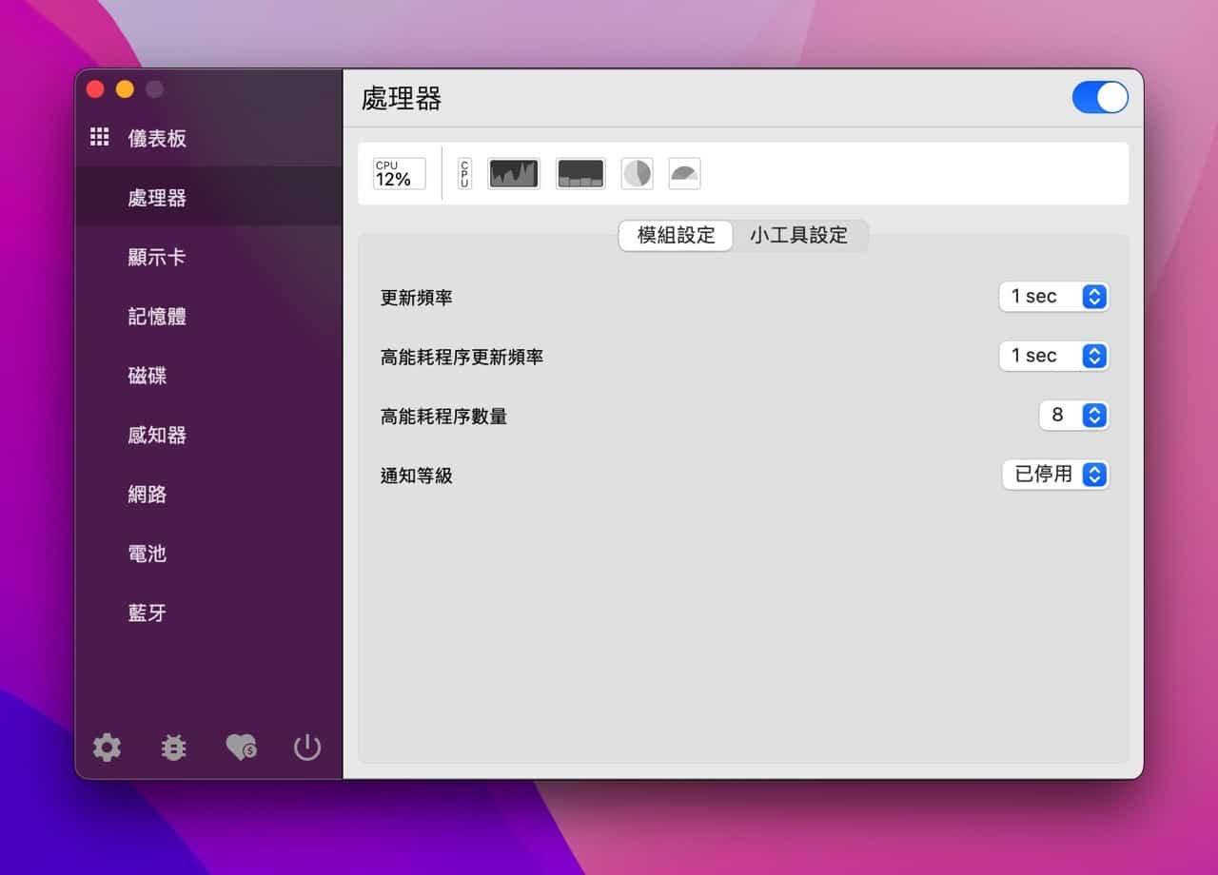This screenshot has width=1218, height=875.
Task: Select 記憶體 in the sidebar
Action: [x=208, y=316]
